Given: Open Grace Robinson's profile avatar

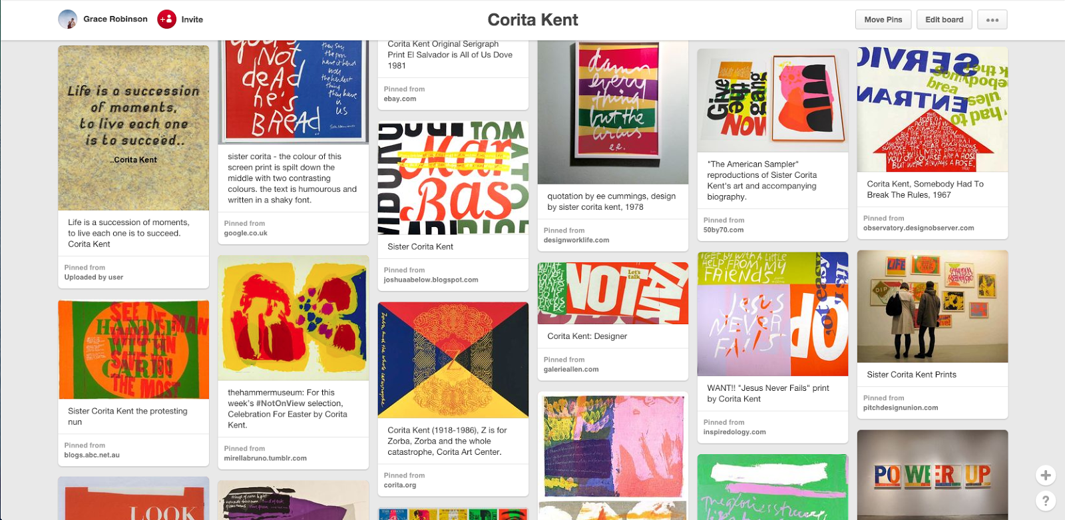Looking at the screenshot, I should [68, 19].
